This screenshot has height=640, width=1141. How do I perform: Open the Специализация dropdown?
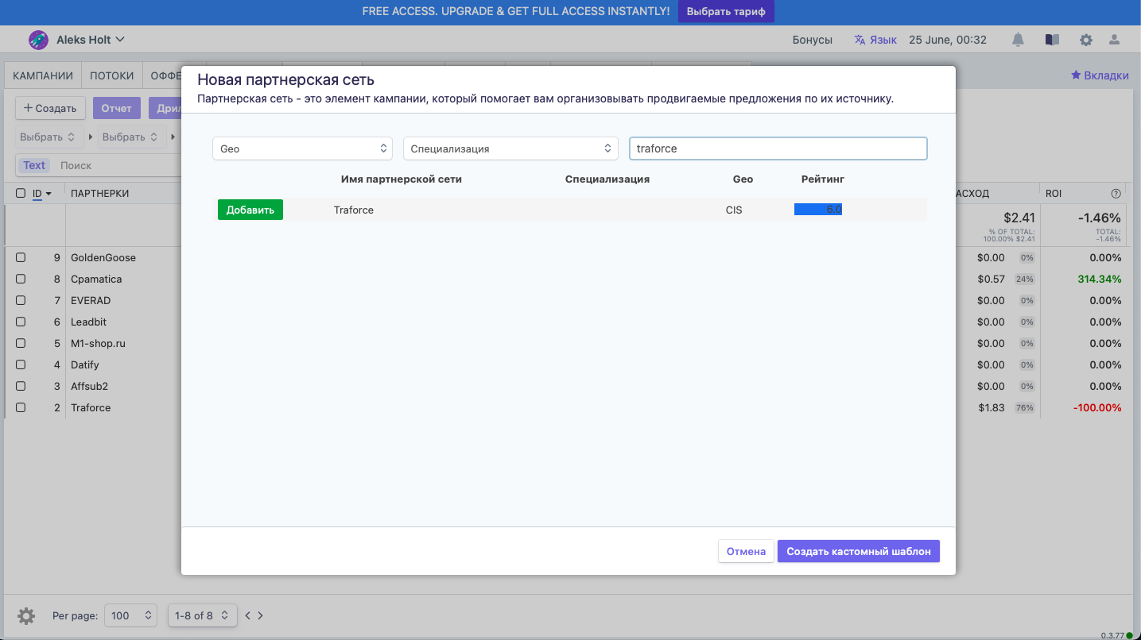[510, 148]
